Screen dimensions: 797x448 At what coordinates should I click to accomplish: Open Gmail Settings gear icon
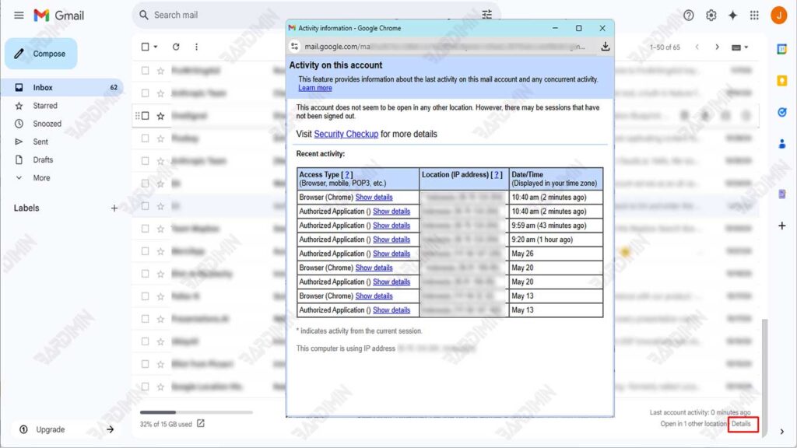point(711,16)
